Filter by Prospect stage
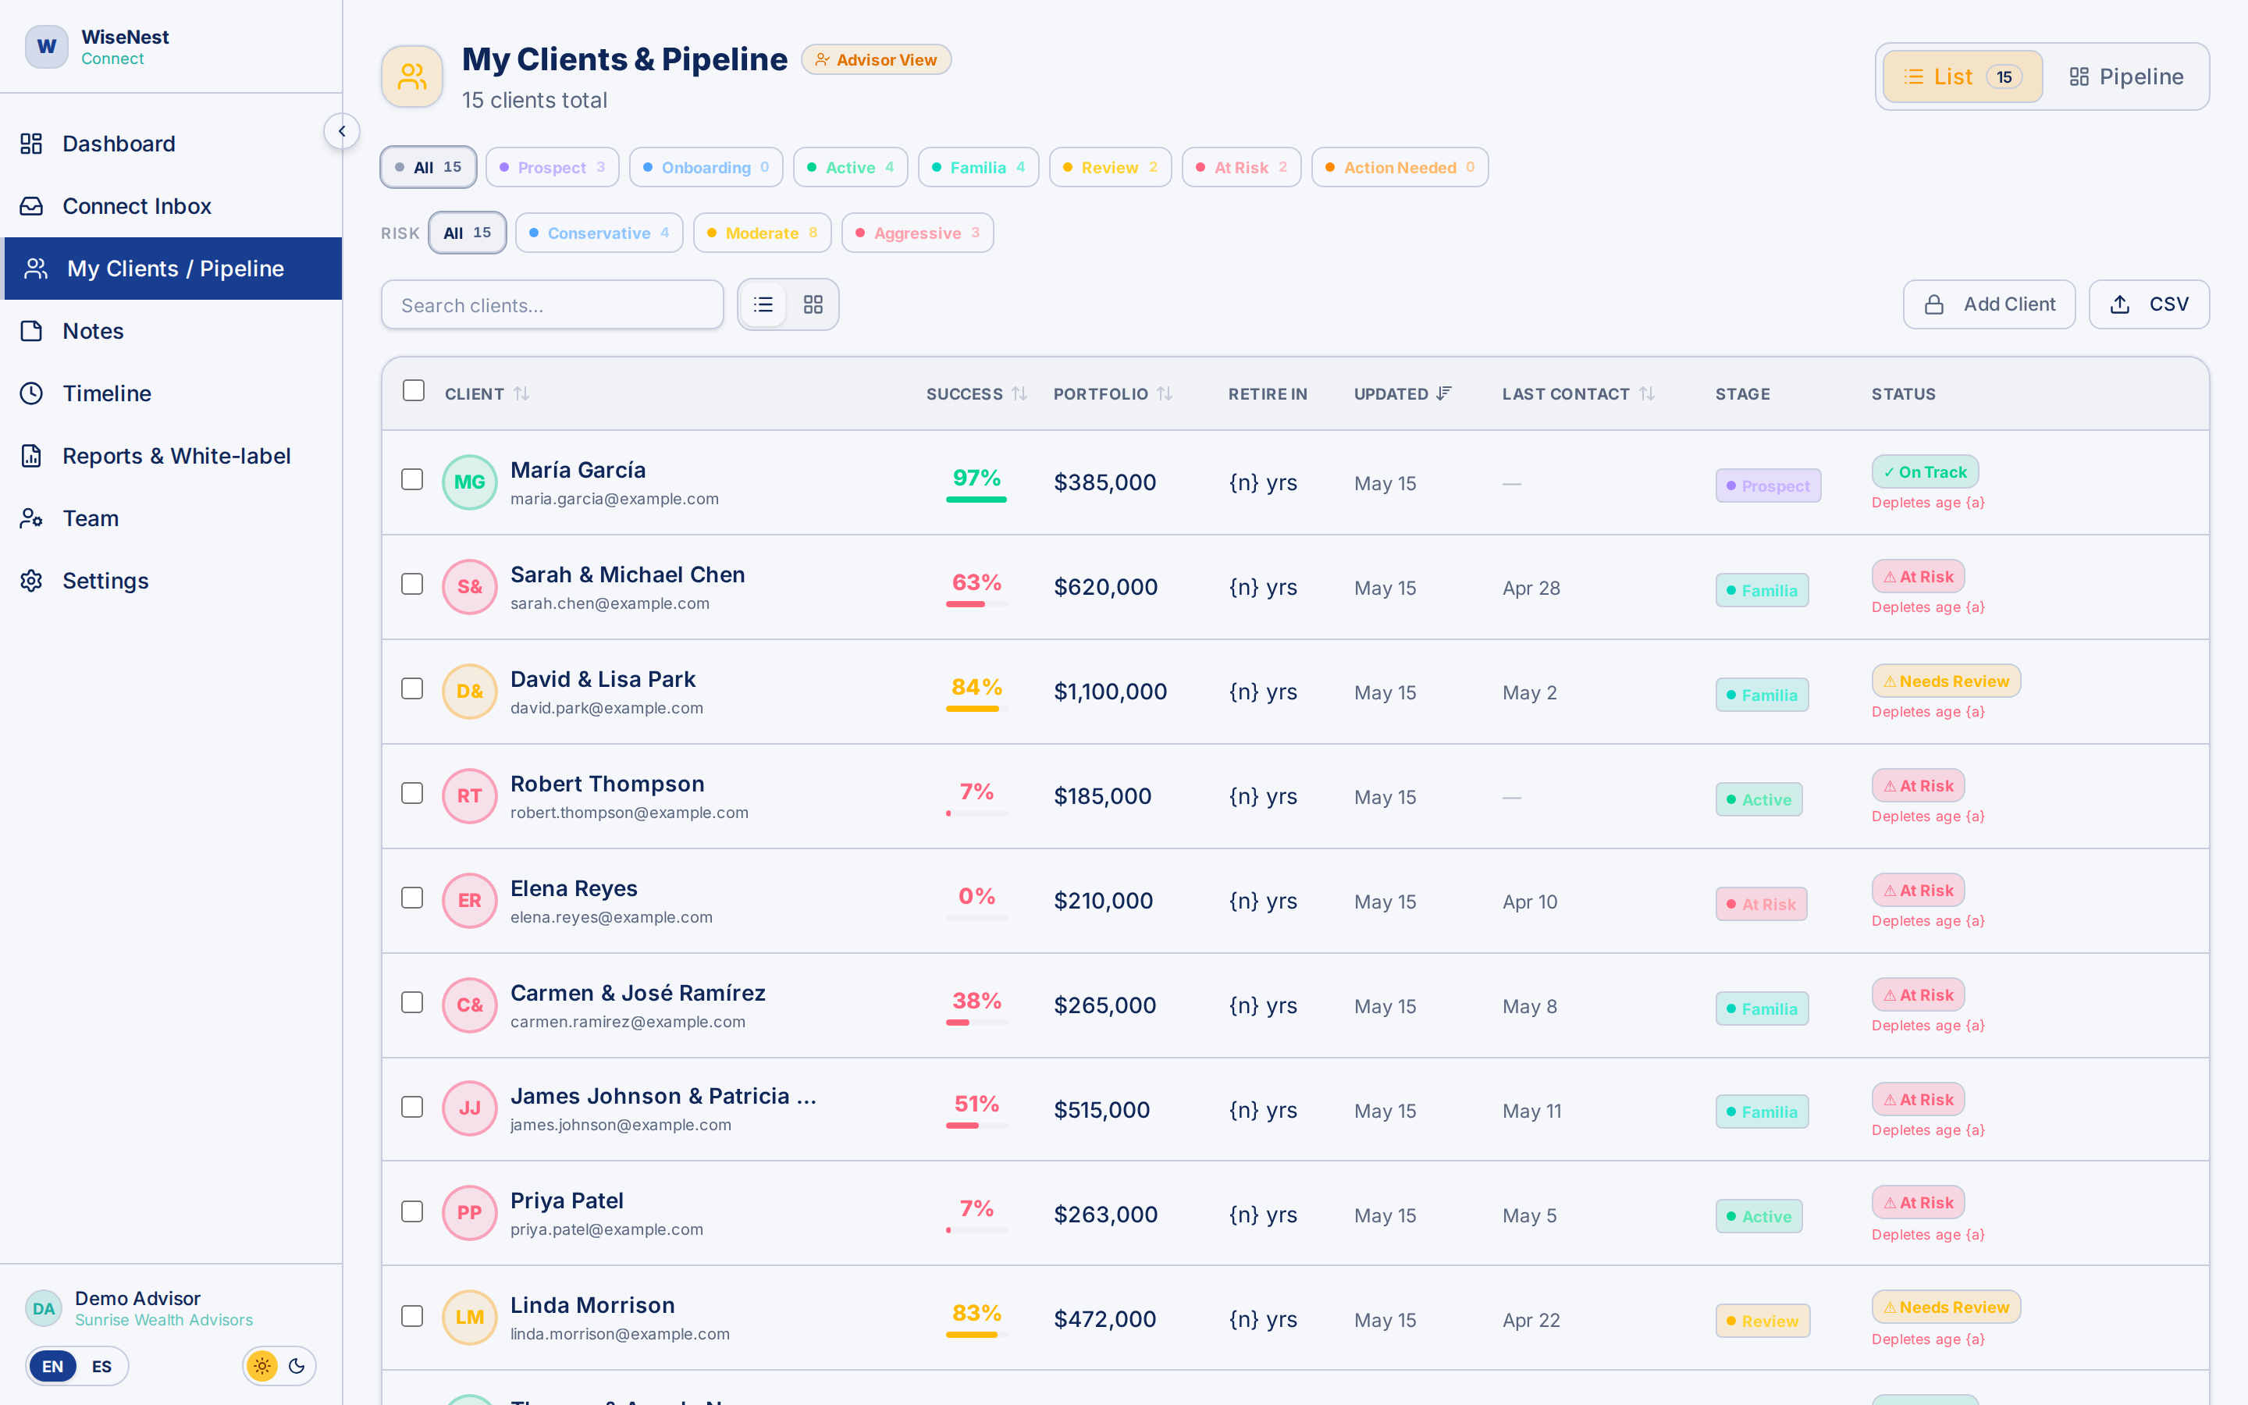Viewport: 2248px width, 1405px height. (552, 167)
